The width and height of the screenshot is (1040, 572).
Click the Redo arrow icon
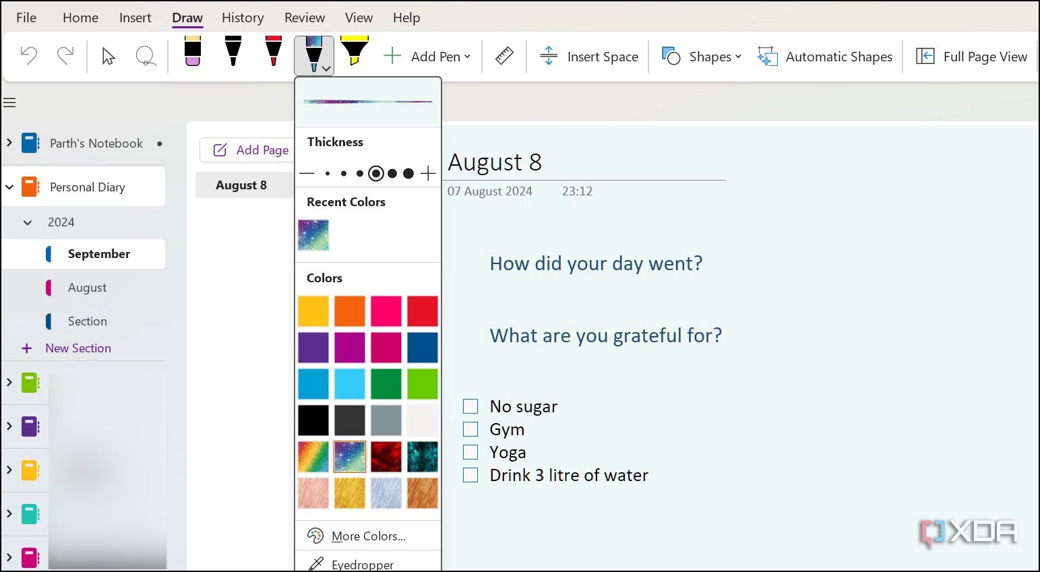pos(65,55)
